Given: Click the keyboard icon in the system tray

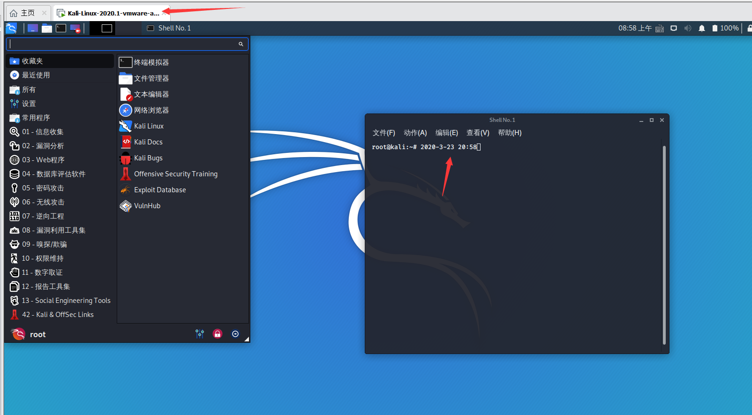Looking at the screenshot, I should (660, 29).
